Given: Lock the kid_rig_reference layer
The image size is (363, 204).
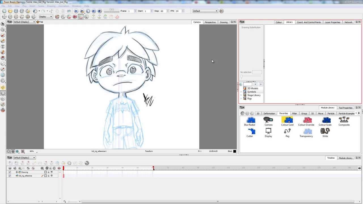Looking at the screenshot, I should coord(48,176).
